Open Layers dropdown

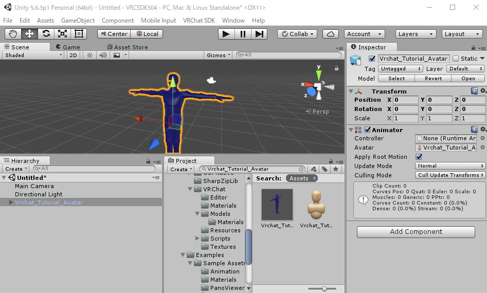tap(416, 34)
